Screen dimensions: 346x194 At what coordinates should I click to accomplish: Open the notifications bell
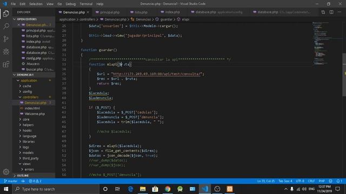point(339,181)
